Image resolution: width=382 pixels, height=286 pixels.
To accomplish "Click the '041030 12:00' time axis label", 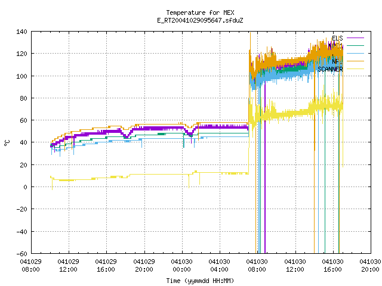I will pyautogui.click(x=295, y=266).
